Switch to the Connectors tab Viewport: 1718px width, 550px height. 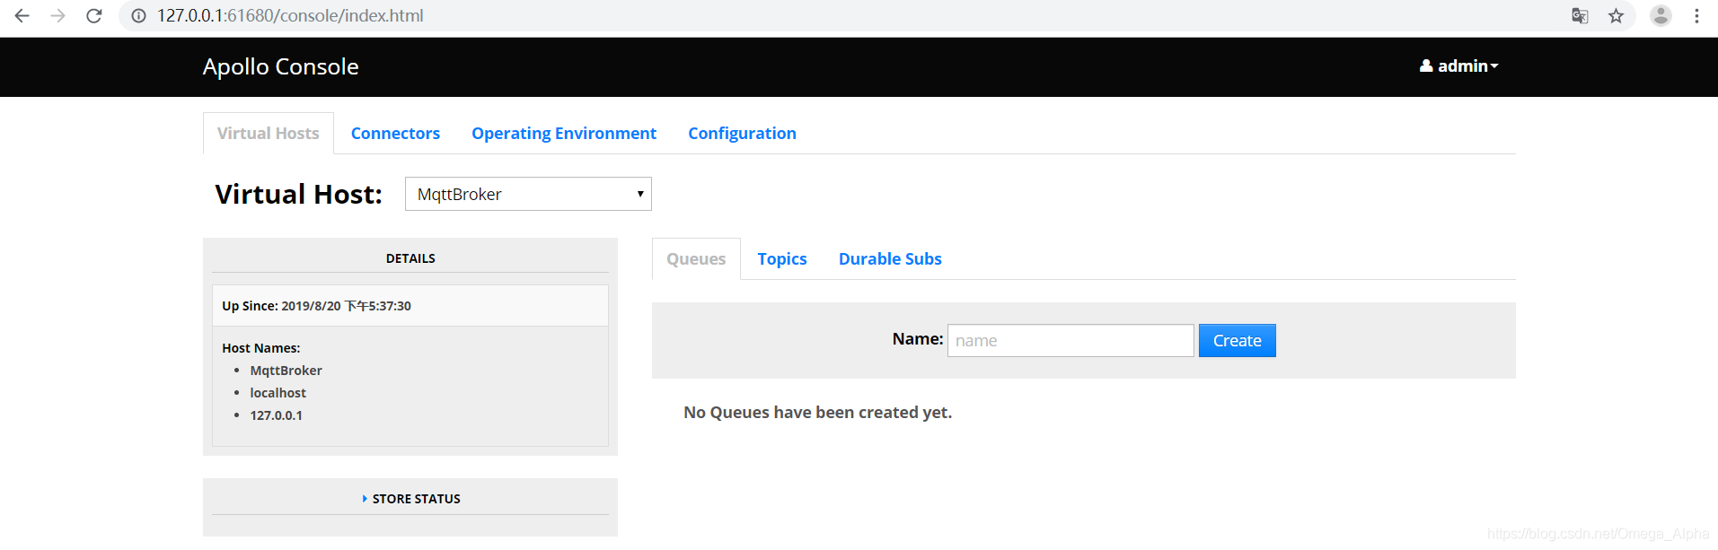[395, 134]
